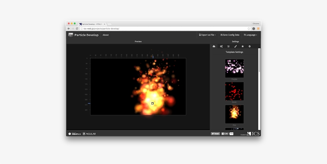Expand the Export as File dropdown

click(x=207, y=35)
